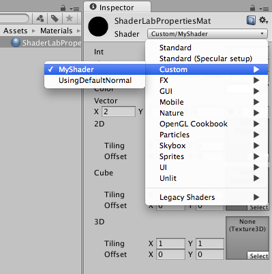Image resolution: width=272 pixels, height=274 pixels.
Task: Click the 3D Offset X field
Action: point(170,254)
